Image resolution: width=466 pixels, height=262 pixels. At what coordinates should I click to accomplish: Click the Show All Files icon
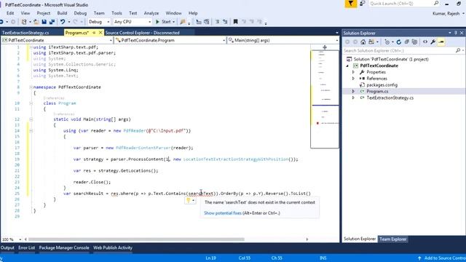414,42
